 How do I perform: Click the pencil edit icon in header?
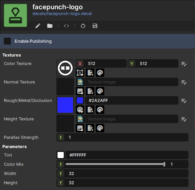point(38,26)
